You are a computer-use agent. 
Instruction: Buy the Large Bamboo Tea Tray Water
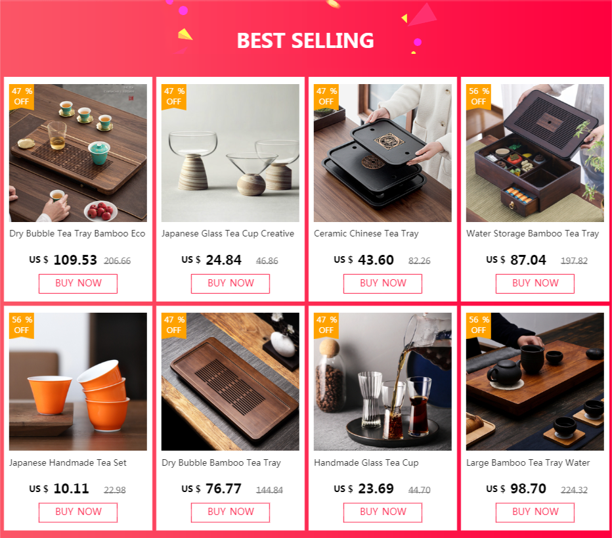[x=535, y=512]
